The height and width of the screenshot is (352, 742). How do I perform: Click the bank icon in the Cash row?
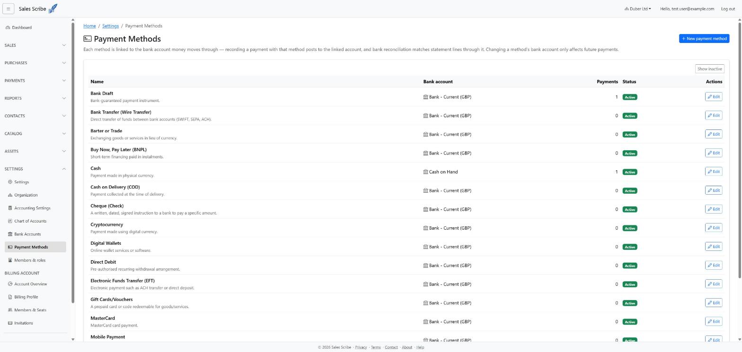[425, 172]
